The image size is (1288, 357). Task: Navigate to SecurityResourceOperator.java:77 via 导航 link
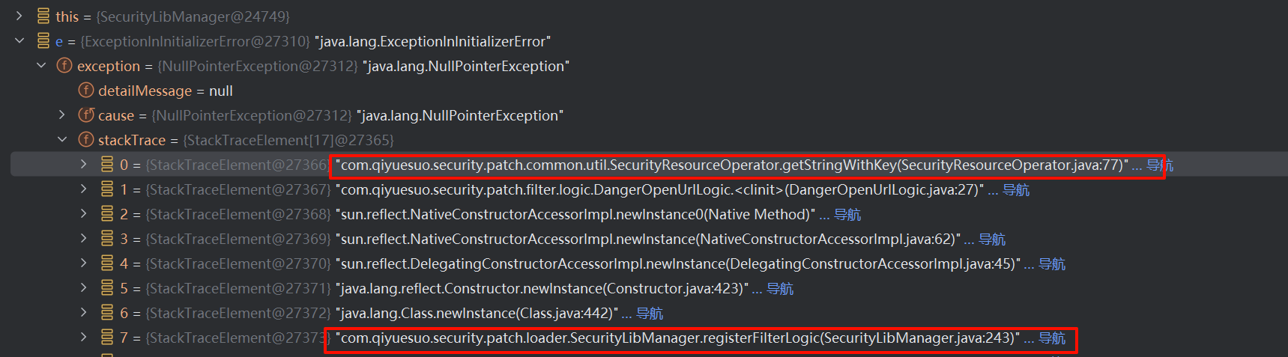(1159, 165)
